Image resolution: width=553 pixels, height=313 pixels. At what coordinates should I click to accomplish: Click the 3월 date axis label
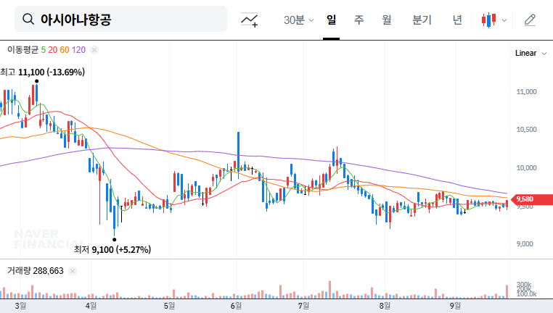click(20, 306)
